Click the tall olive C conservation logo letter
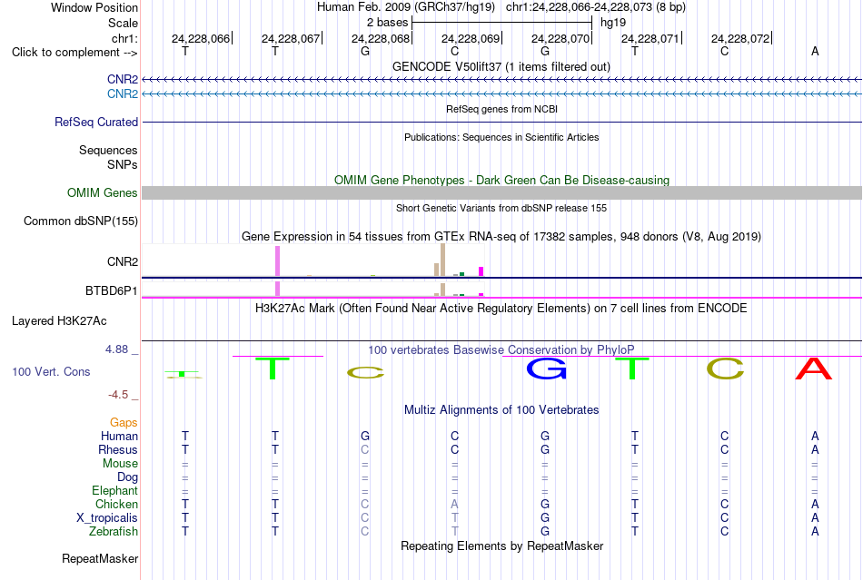 click(x=726, y=369)
